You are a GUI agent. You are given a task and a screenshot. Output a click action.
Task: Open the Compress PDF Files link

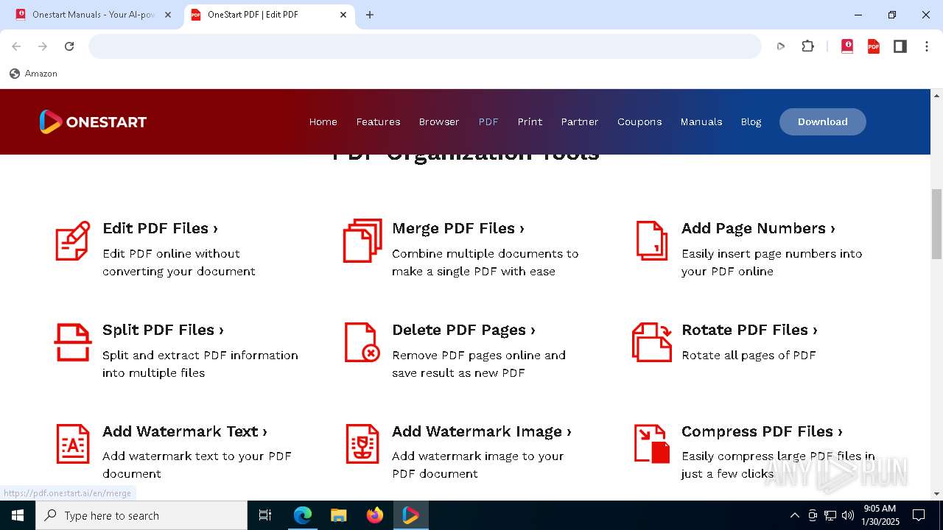coord(762,431)
